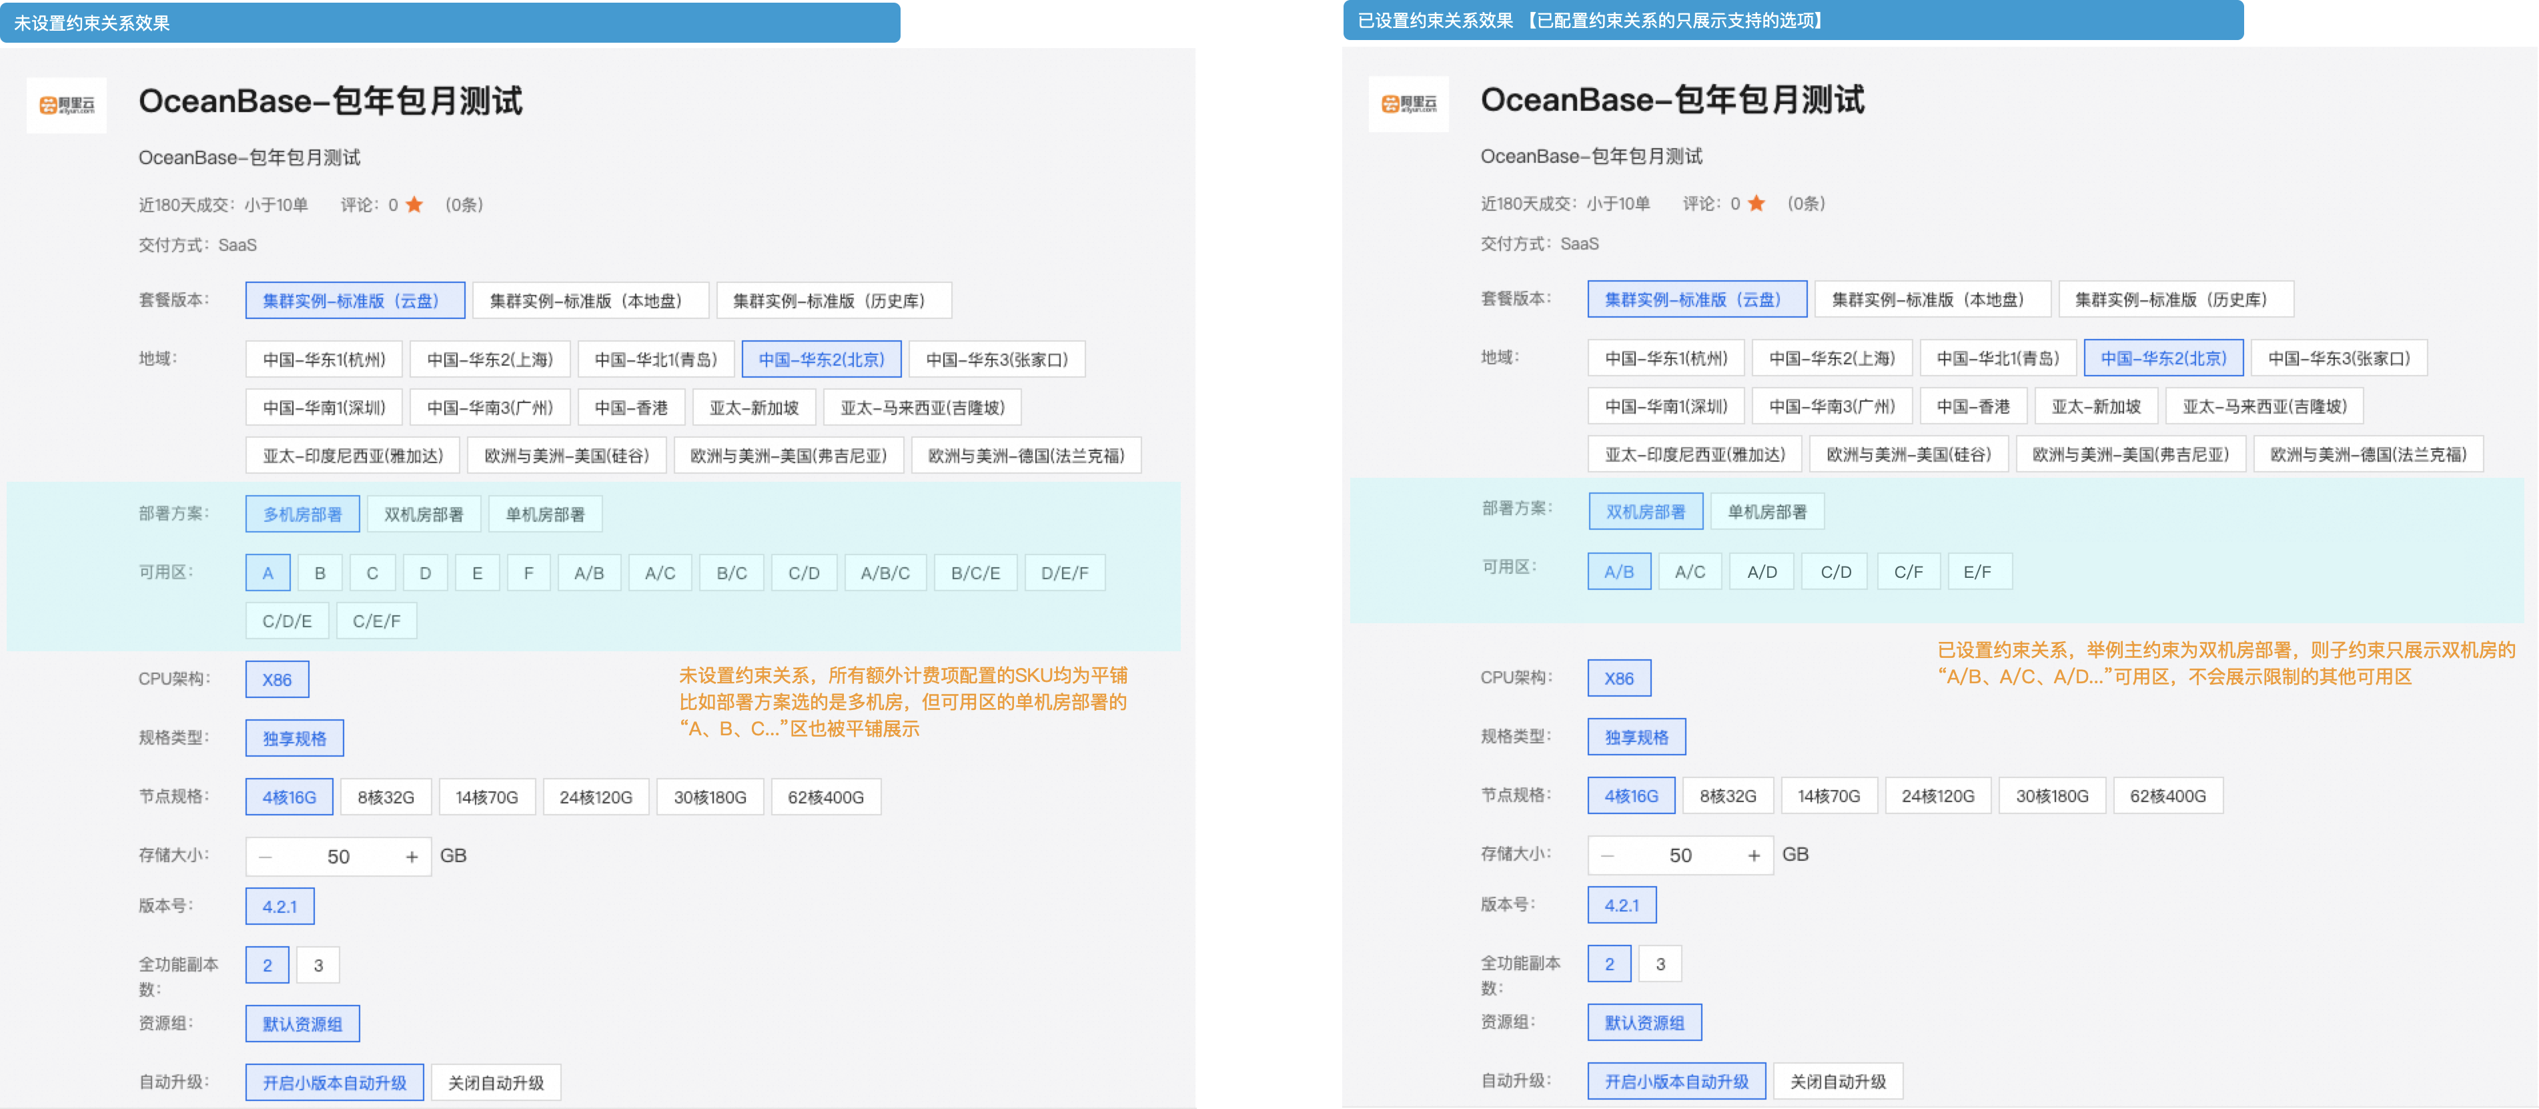Click the (0条) review count in the left panel
This screenshot has height=1109, width=2539.
click(463, 204)
